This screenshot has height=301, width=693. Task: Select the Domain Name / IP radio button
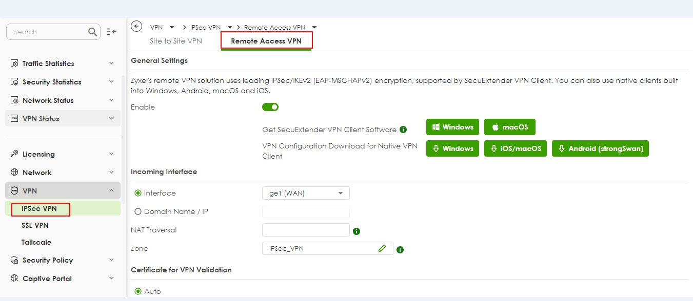pyautogui.click(x=137, y=211)
